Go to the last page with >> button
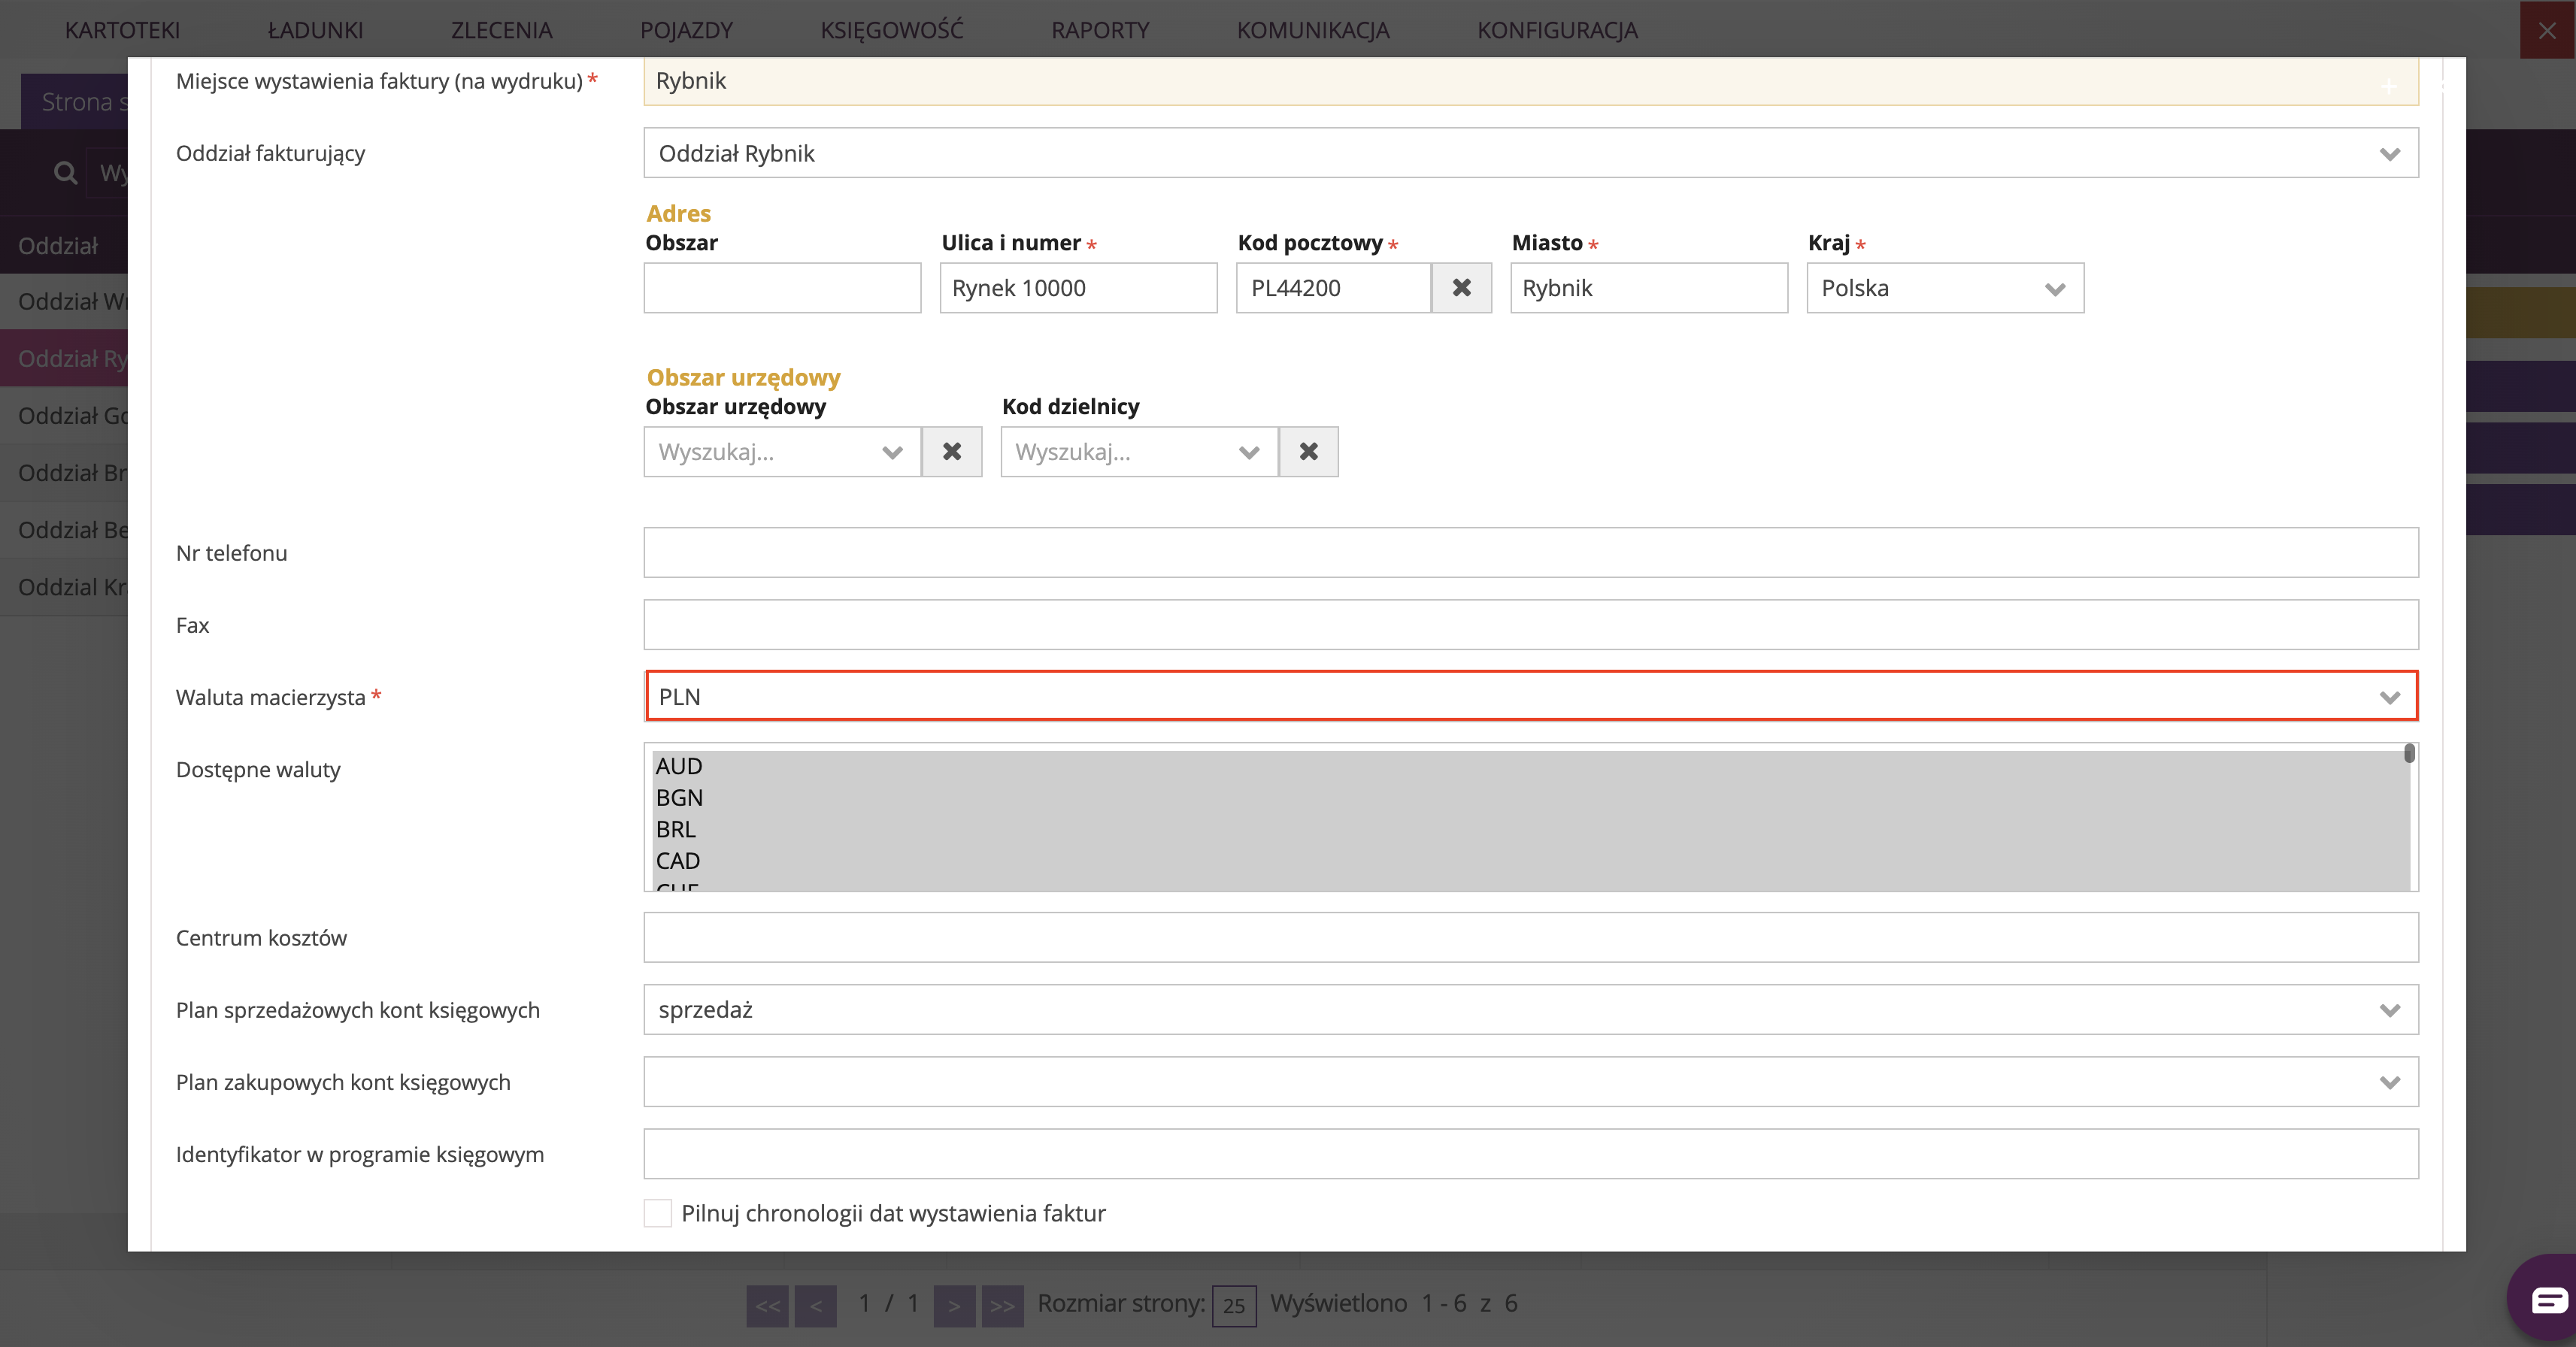Viewport: 2576px width, 1347px height. tap(1002, 1305)
